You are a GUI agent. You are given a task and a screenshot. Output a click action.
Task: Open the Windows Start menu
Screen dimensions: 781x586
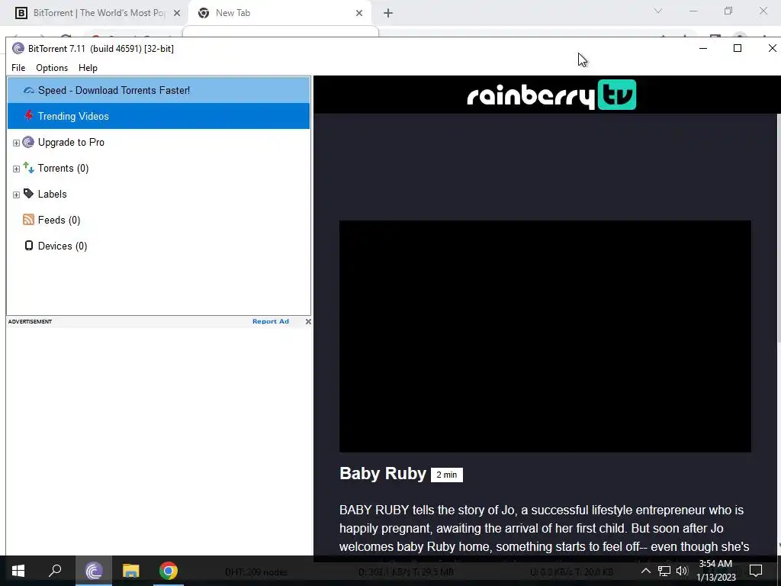tap(18, 571)
